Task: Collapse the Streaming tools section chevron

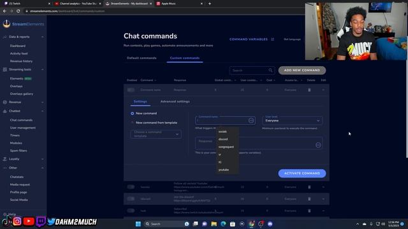Action: [x=43, y=69]
